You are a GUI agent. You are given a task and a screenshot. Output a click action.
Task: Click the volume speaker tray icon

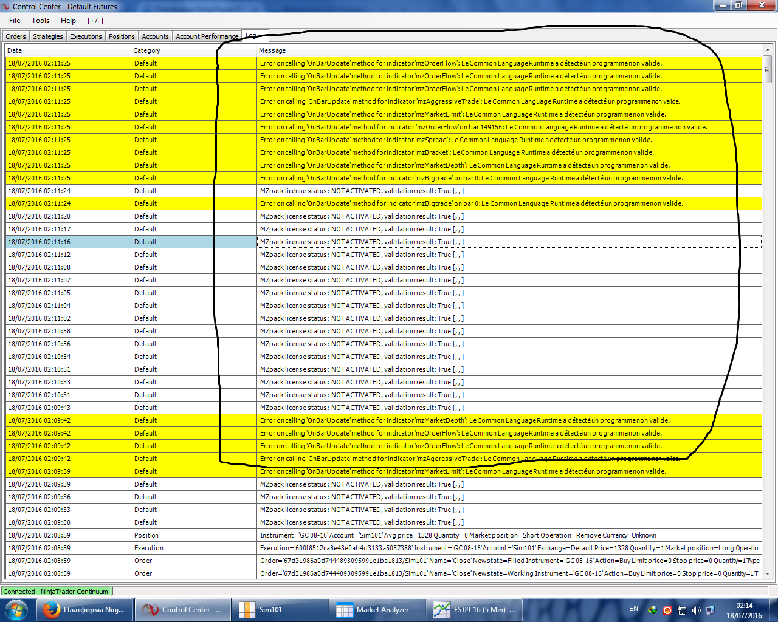pos(696,610)
